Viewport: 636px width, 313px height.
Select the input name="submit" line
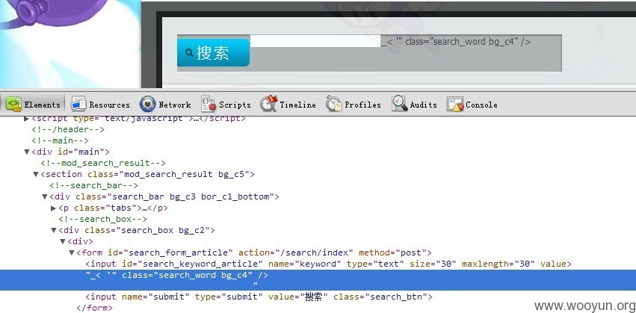pyautogui.click(x=259, y=297)
